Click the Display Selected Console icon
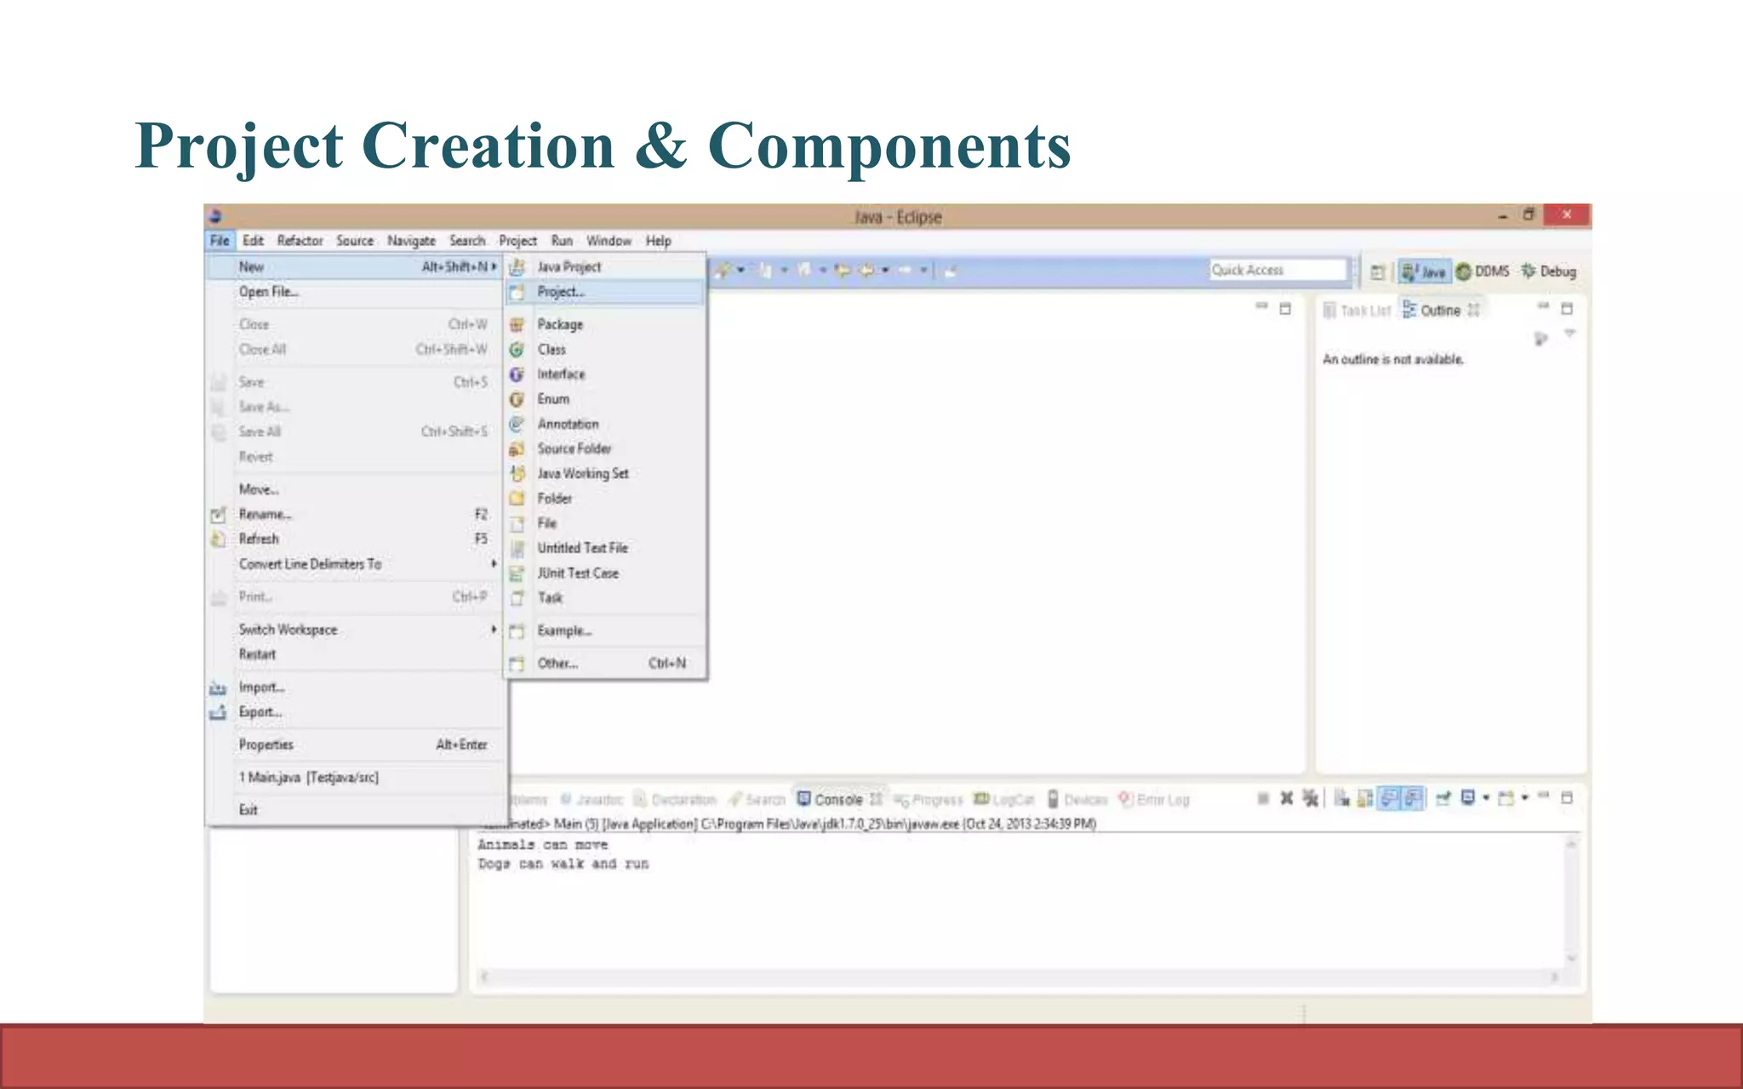This screenshot has height=1089, width=1743. coord(1467,799)
